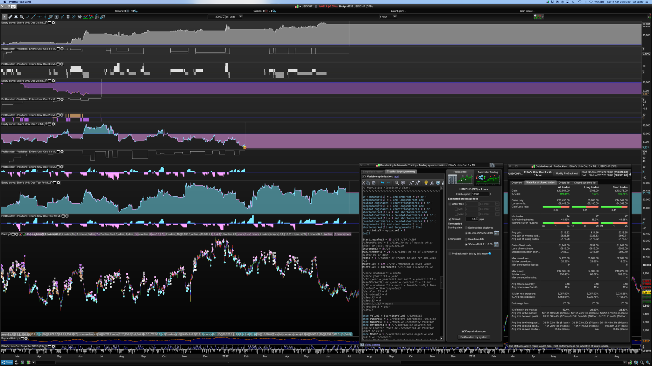Click the Variable optimization add link

coord(396,177)
